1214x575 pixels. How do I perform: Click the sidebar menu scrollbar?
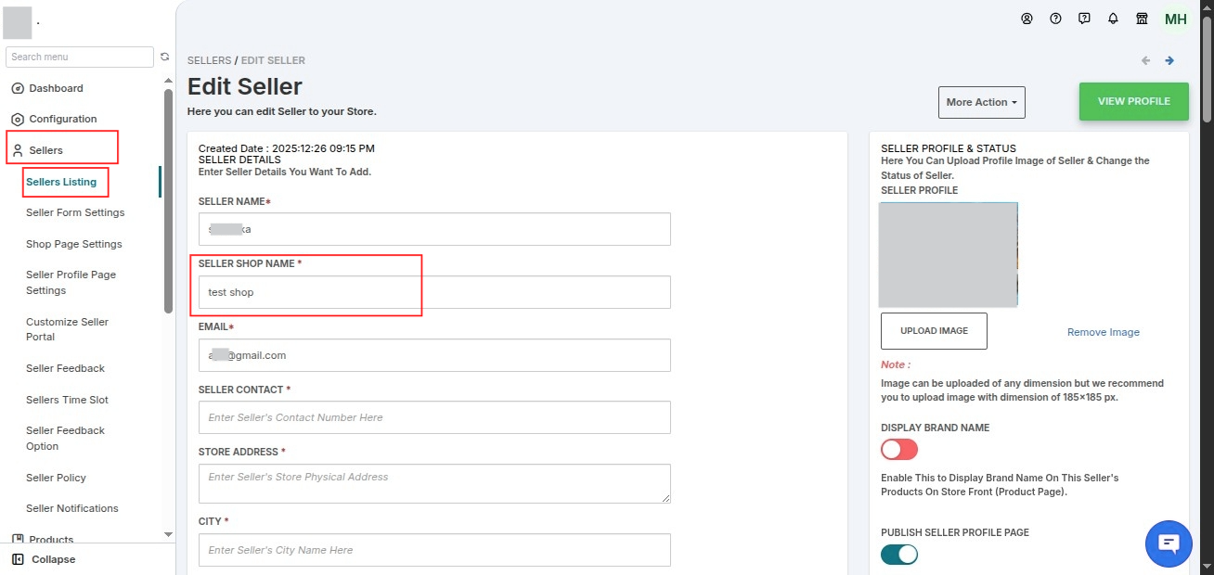pyautogui.click(x=168, y=201)
